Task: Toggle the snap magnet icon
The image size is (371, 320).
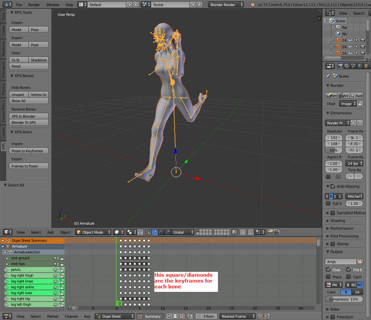Action: pos(250,232)
